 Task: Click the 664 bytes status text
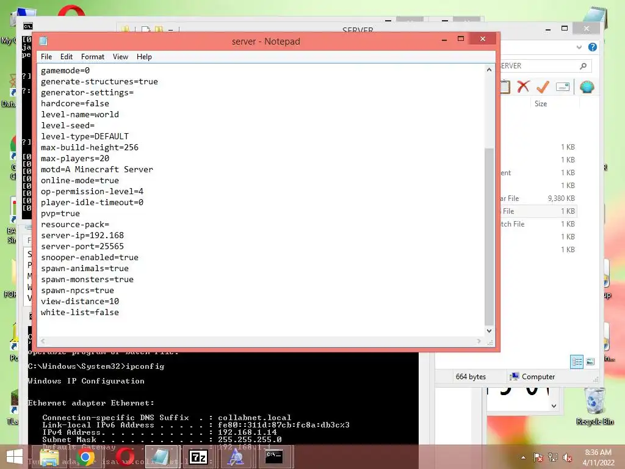point(471,376)
